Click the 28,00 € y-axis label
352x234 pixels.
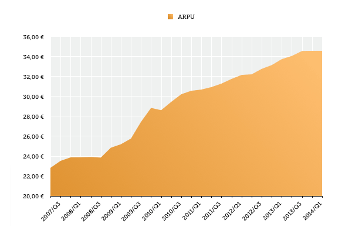pyautogui.click(x=33, y=117)
